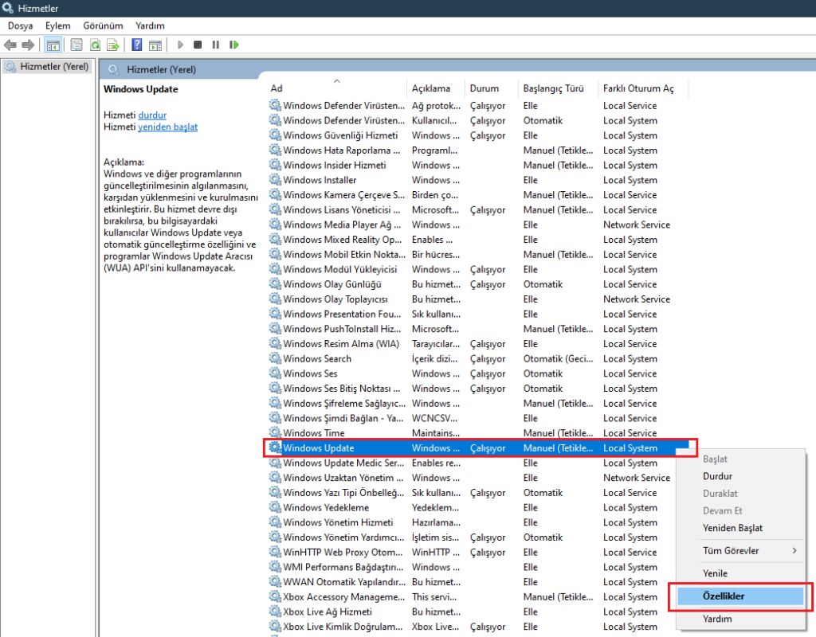Select the WWAN Otomatik Yapılandırma row
The height and width of the screenshot is (637, 816).
click(x=470, y=582)
